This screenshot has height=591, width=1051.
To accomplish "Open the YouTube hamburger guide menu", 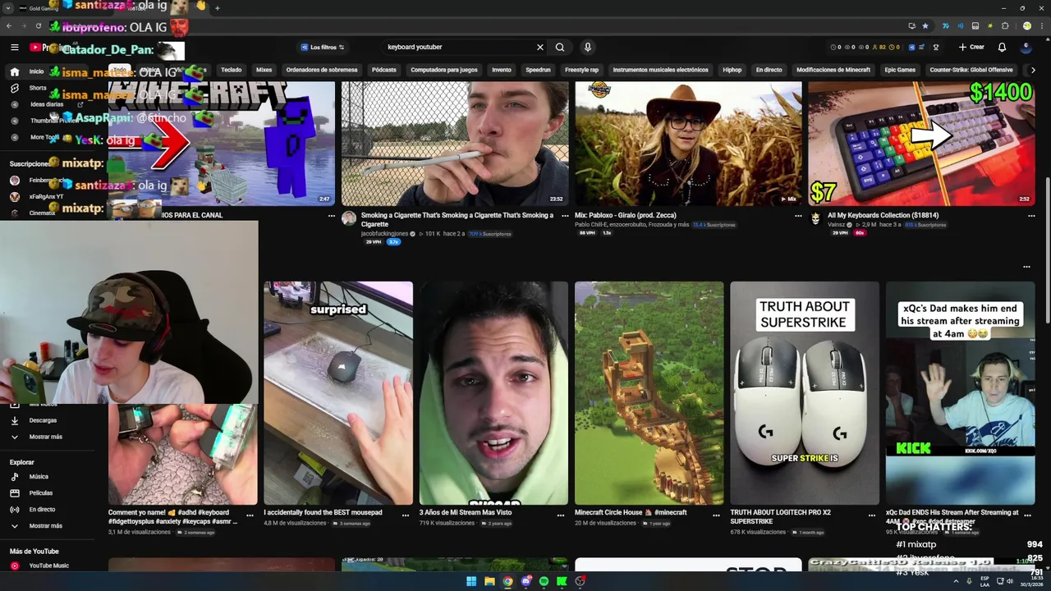I will (14, 48).
